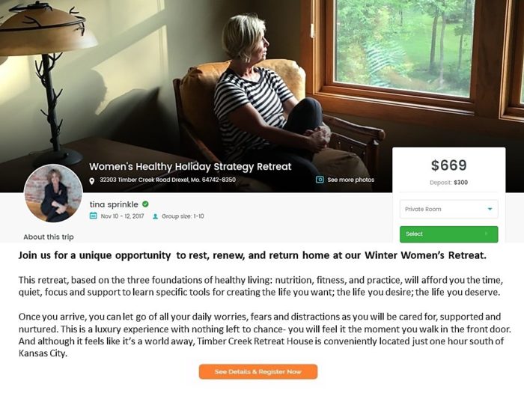Open host tina sprinkle's profile name
The width and height of the screenshot is (524, 393).
click(114, 204)
